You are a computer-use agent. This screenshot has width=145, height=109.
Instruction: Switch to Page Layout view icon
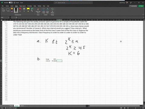tap(124, 108)
